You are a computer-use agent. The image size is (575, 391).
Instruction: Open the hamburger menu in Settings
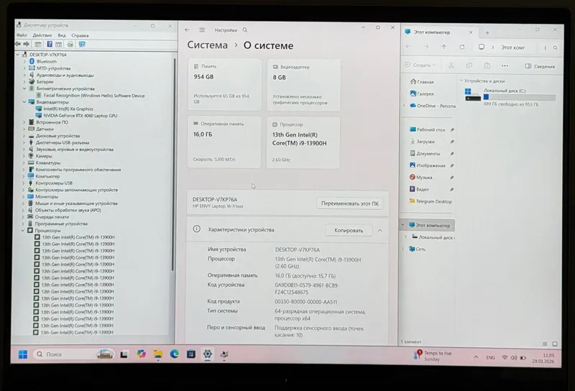pos(202,29)
